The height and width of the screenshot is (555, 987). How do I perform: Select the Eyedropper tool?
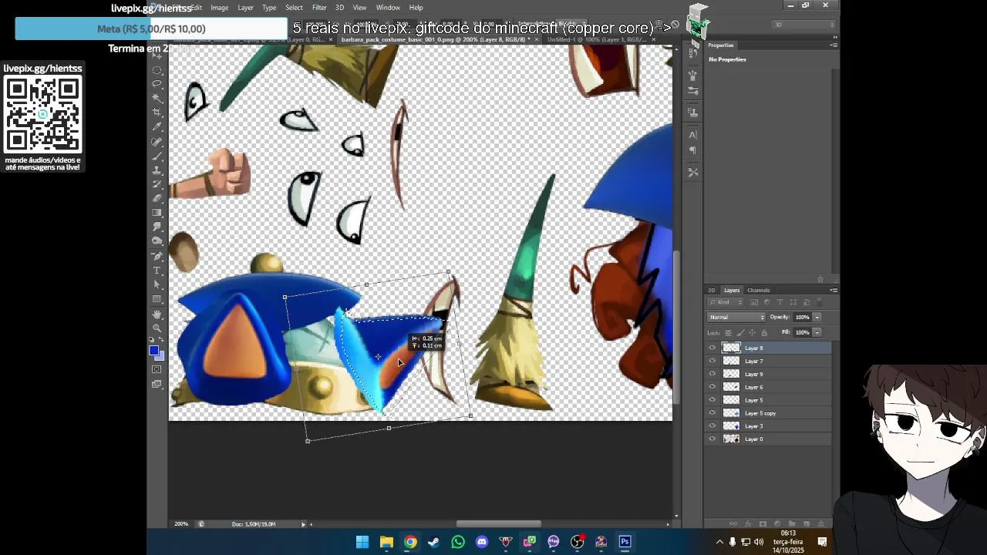pos(157,126)
